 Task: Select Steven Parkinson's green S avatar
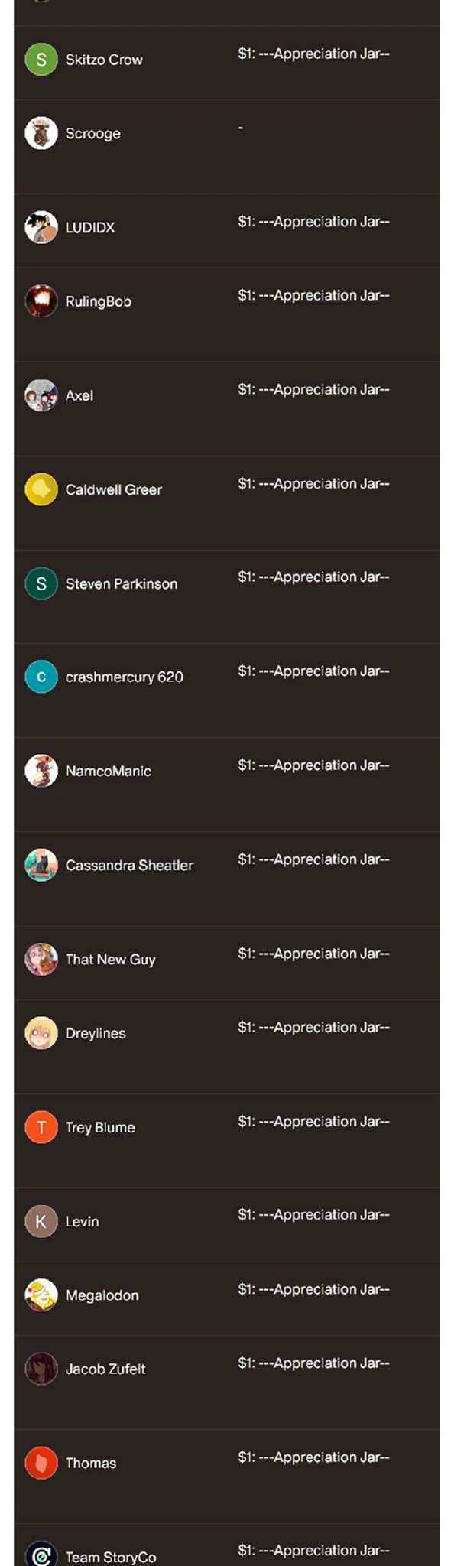pyautogui.click(x=41, y=583)
